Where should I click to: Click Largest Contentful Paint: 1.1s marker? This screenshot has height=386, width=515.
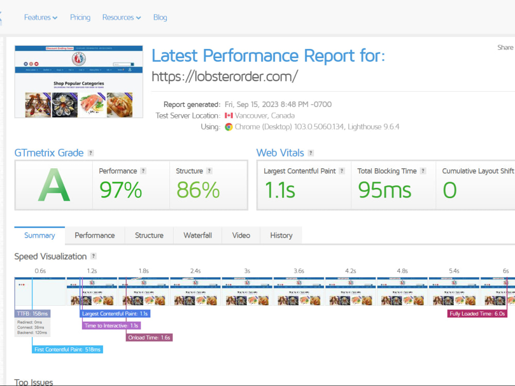point(115,314)
